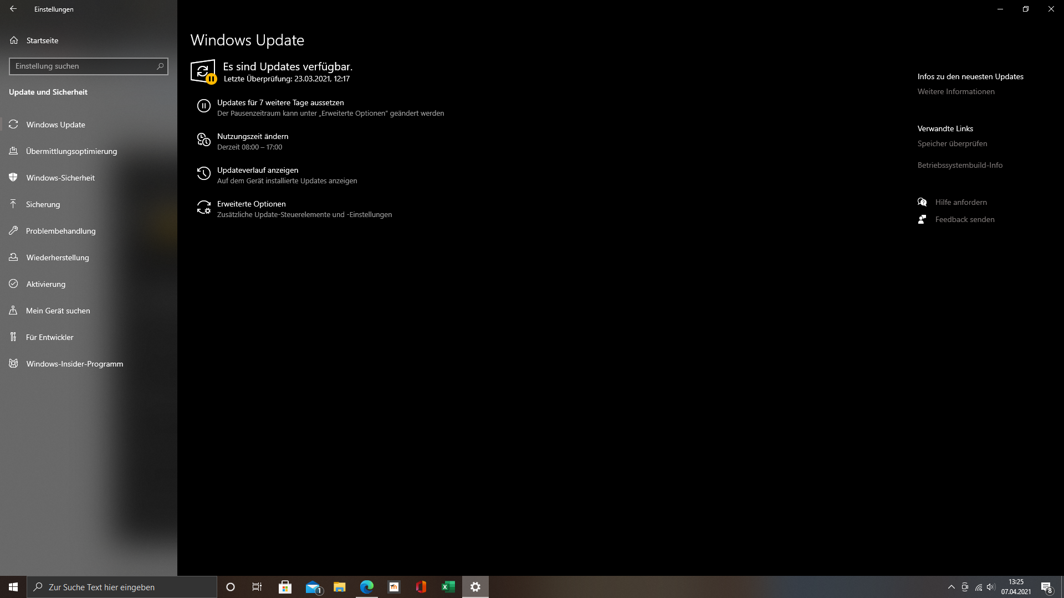Click the back arrow in Einstellungen
This screenshot has height=598, width=1064.
point(13,9)
